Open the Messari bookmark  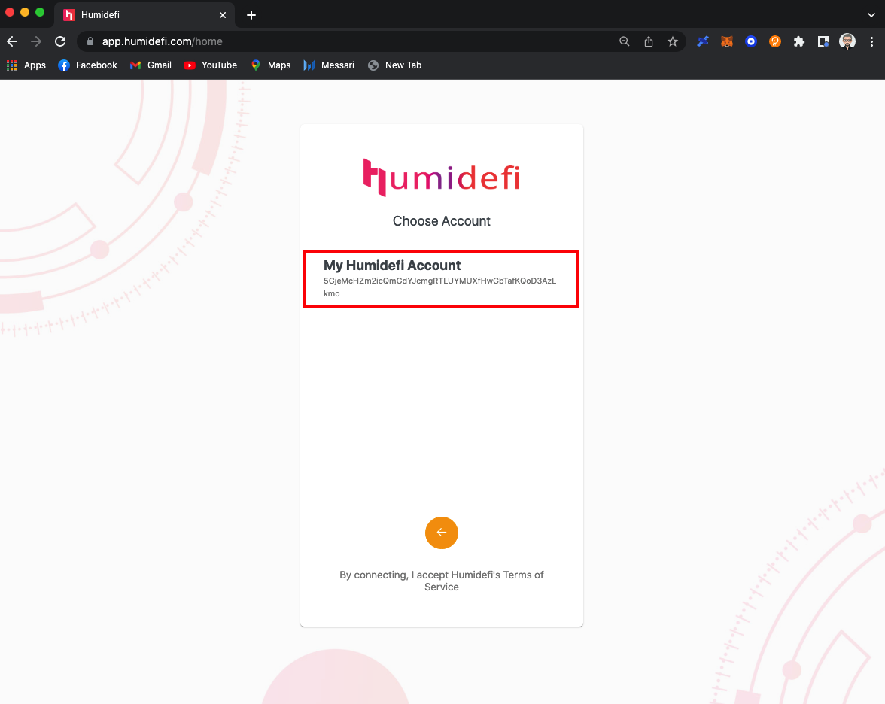(329, 65)
